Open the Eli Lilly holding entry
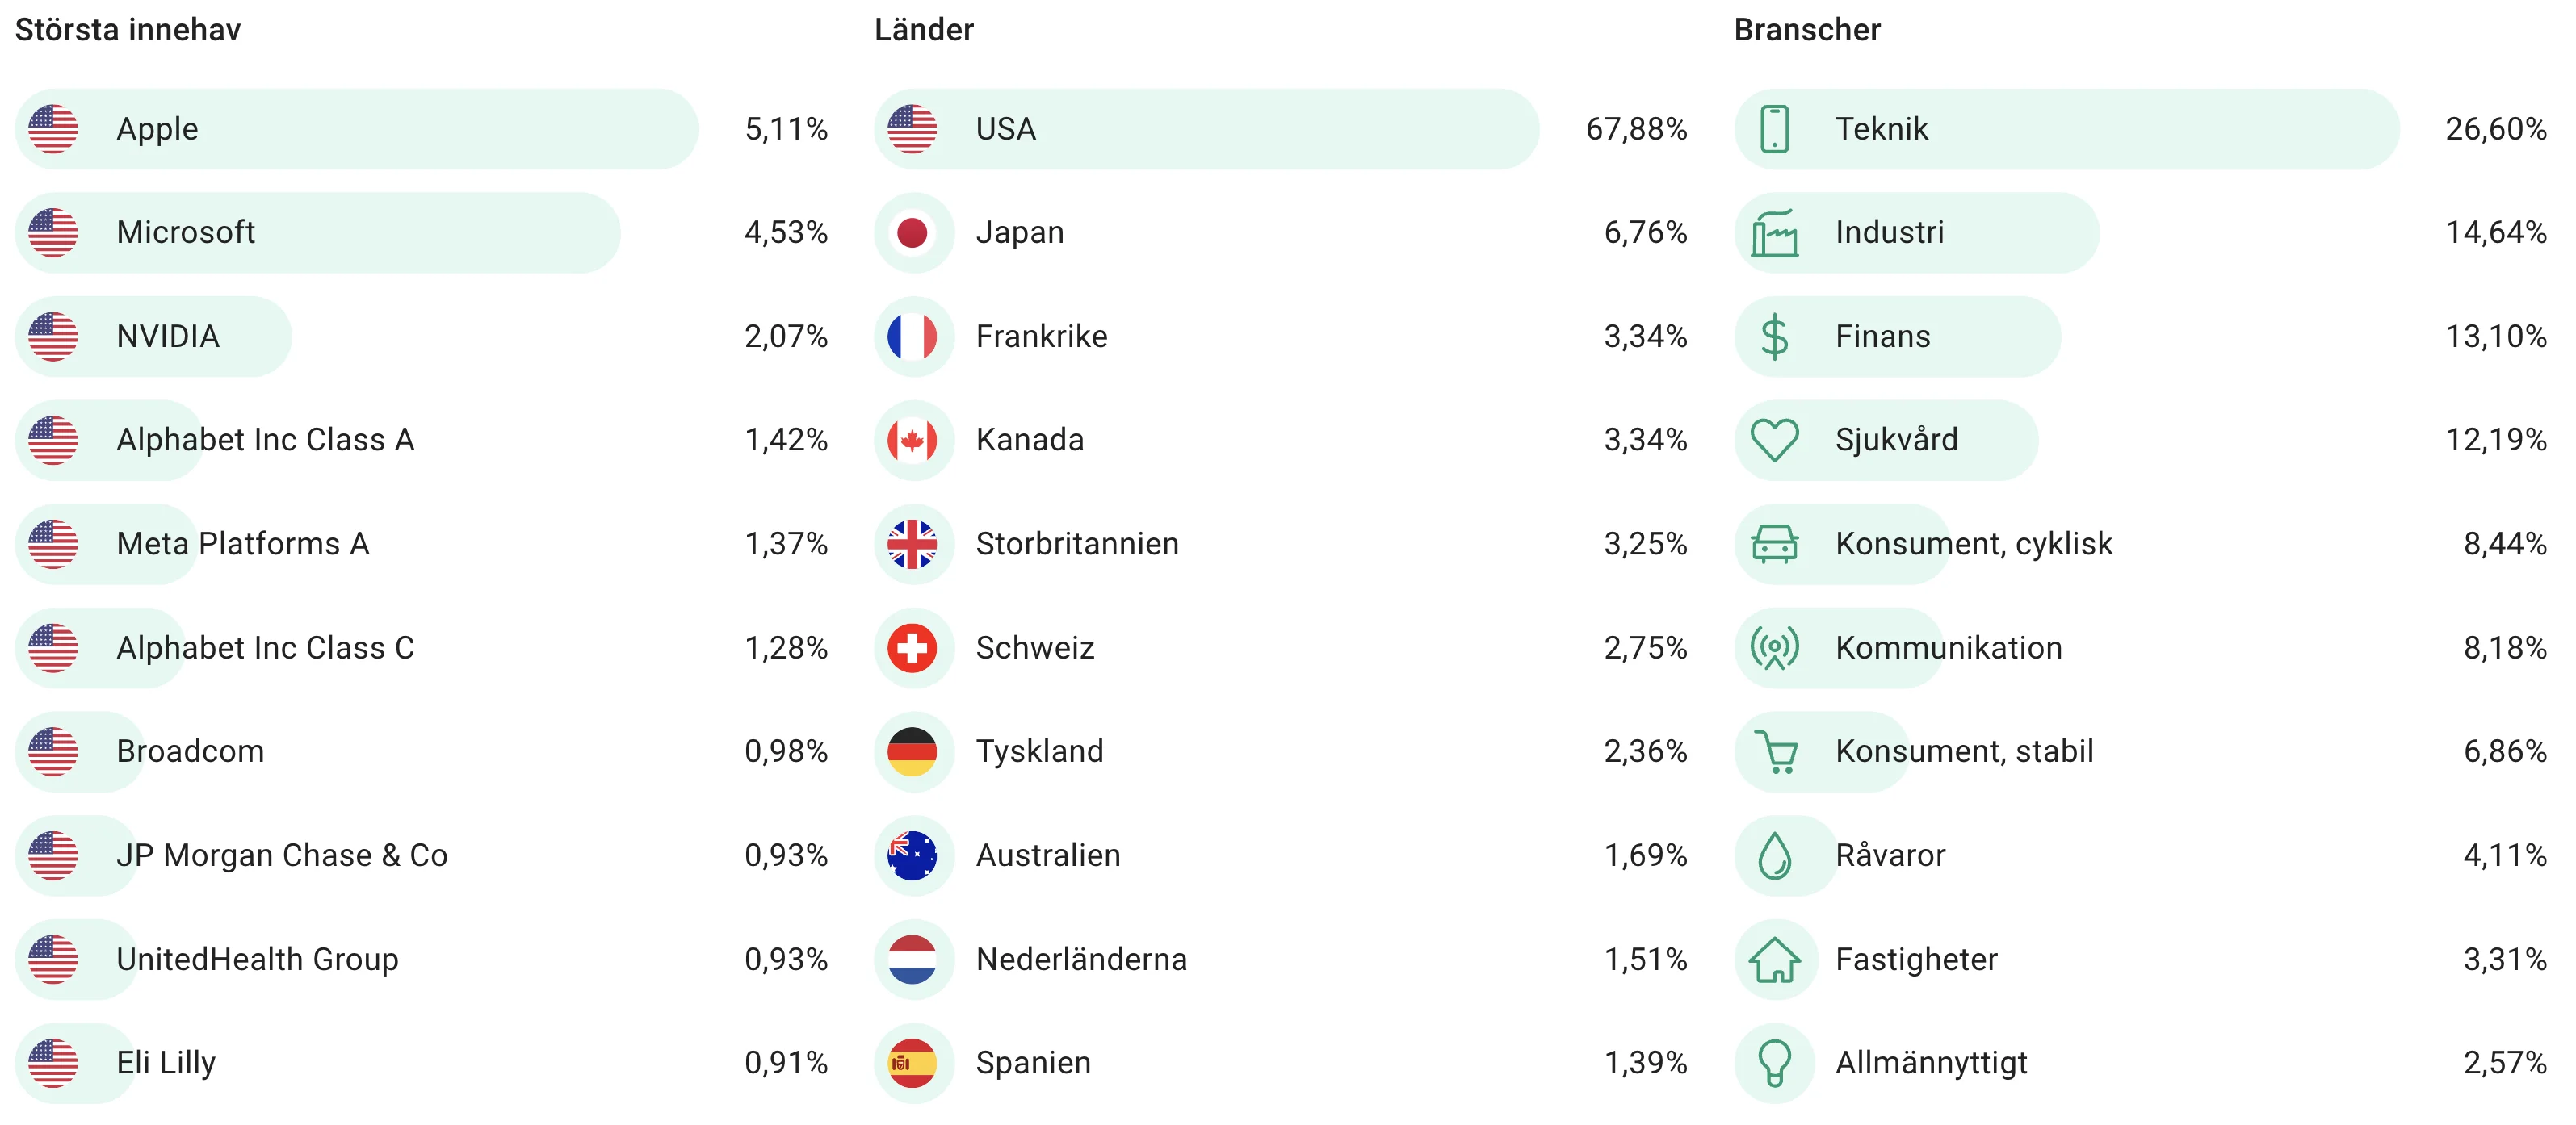 421,1063
